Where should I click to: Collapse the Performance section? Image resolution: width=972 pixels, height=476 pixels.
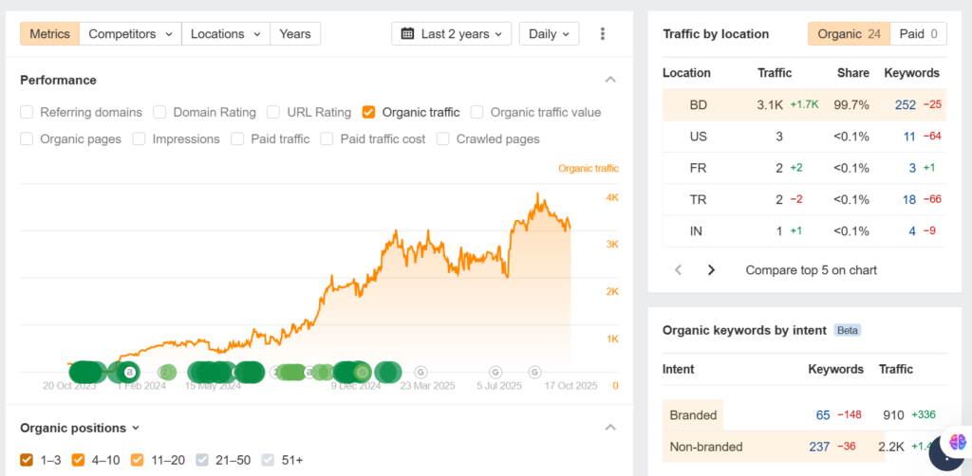[x=610, y=80]
